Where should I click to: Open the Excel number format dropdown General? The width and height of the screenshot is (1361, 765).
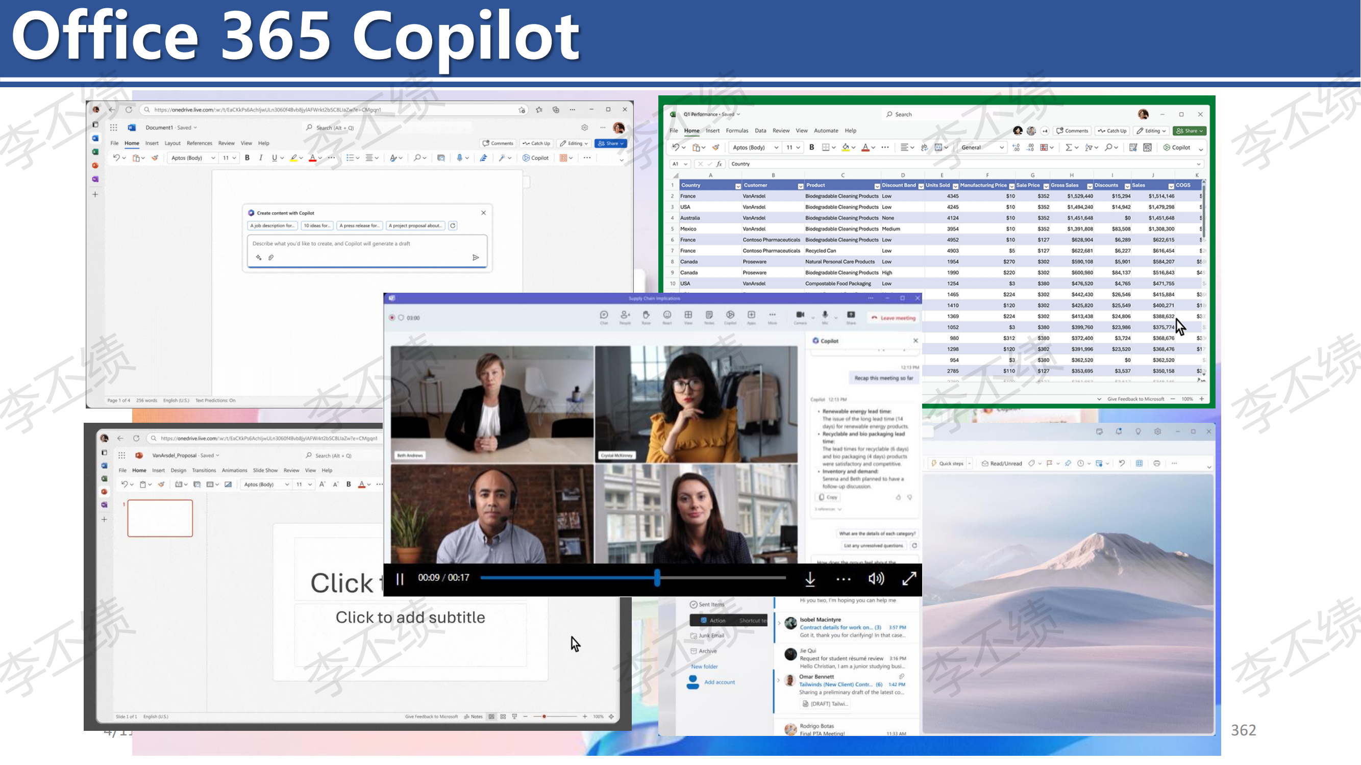982,147
